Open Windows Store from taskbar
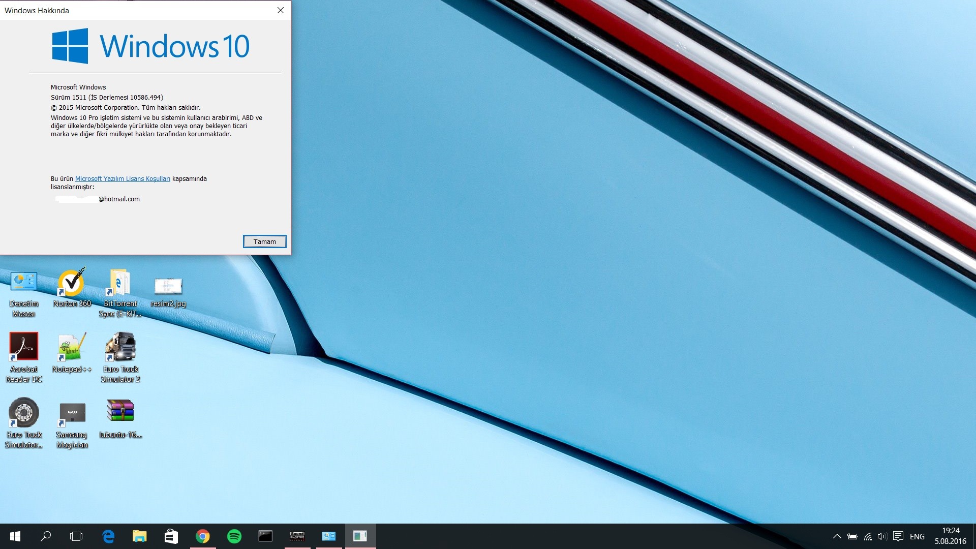This screenshot has height=549, width=976. point(171,536)
